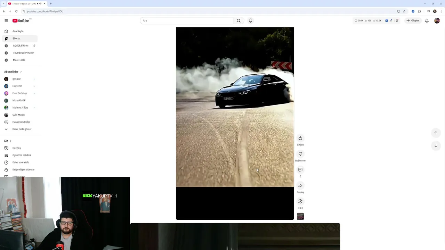445x250 pixels.
Task: Expand Daha fazla göster subscriptions
Action: coord(20,129)
